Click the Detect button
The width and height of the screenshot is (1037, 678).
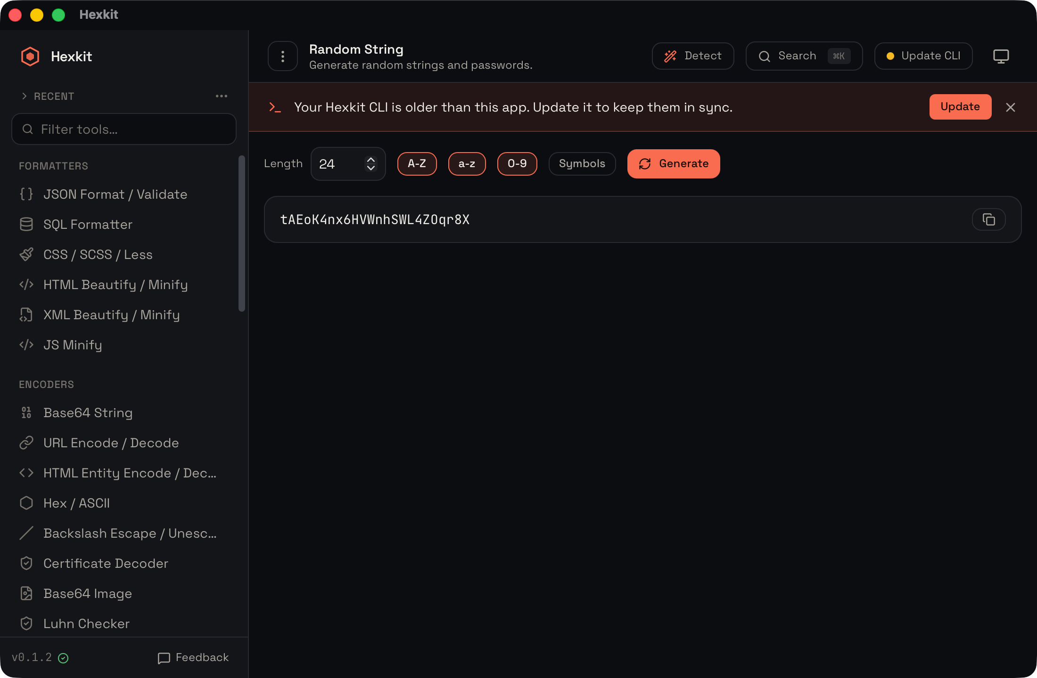[693, 56]
